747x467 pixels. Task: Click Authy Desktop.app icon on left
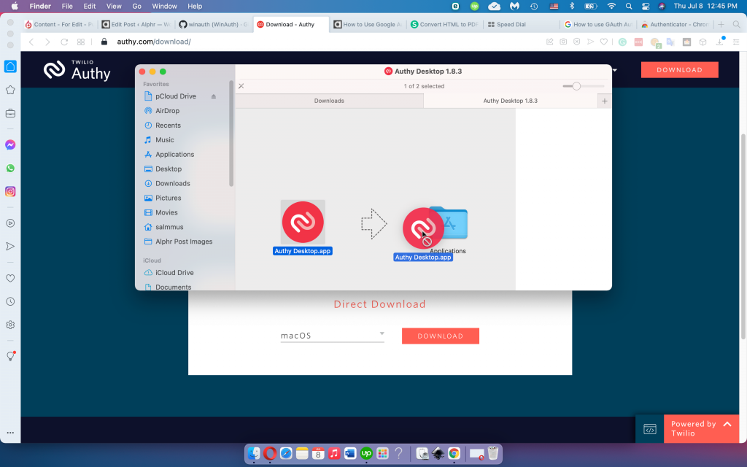pyautogui.click(x=303, y=222)
